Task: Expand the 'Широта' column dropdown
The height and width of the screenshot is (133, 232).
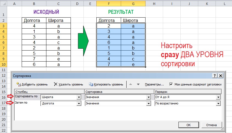Action: coord(79,97)
